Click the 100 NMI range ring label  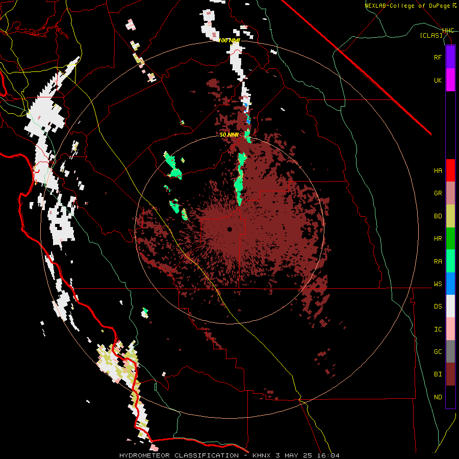(x=229, y=40)
